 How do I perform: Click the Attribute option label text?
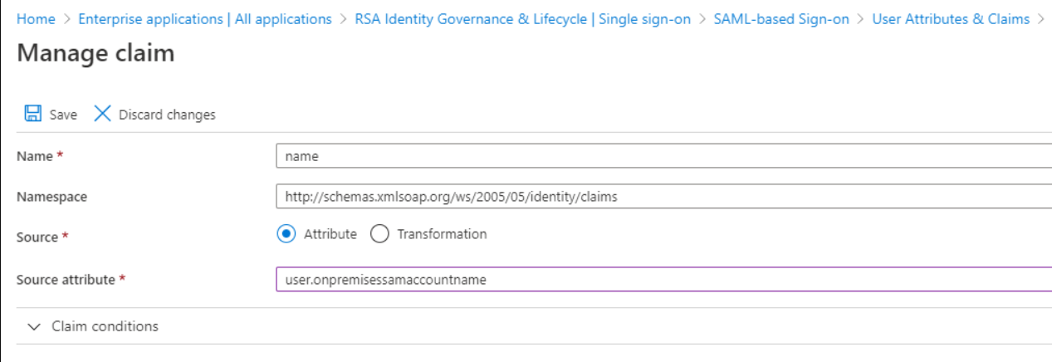point(330,234)
